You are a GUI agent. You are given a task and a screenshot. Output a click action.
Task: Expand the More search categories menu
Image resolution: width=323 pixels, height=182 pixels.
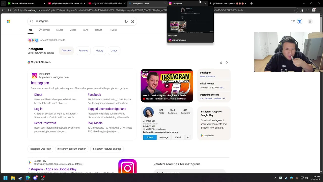click(x=113, y=30)
